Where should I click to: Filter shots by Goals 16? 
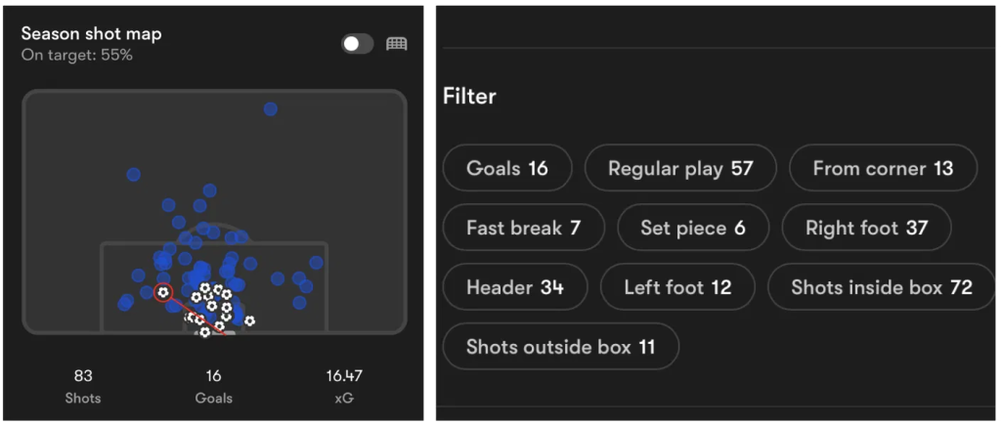[x=506, y=168]
